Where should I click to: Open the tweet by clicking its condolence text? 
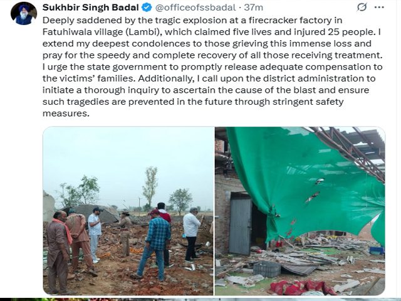click(x=212, y=66)
